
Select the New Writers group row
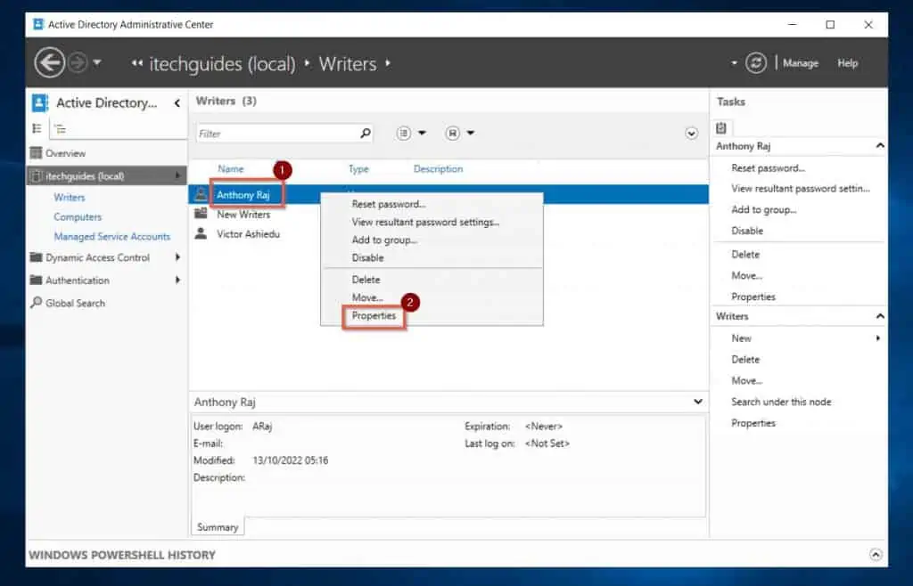448,214
